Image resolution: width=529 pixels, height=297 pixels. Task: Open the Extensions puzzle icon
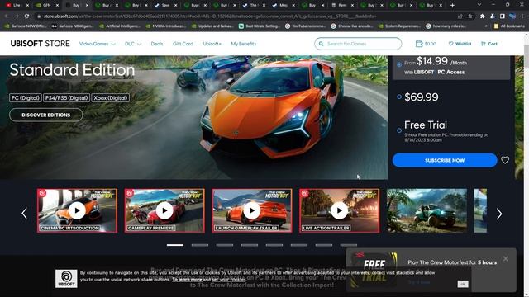coord(483,16)
